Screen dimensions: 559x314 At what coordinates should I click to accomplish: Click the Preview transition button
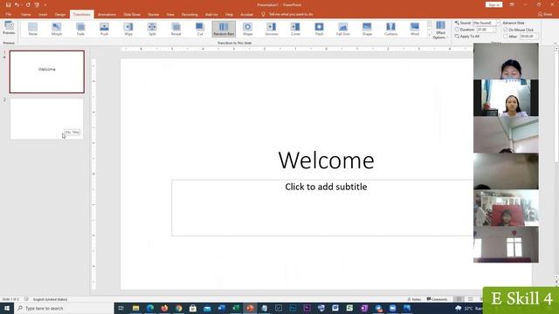pyautogui.click(x=9, y=28)
